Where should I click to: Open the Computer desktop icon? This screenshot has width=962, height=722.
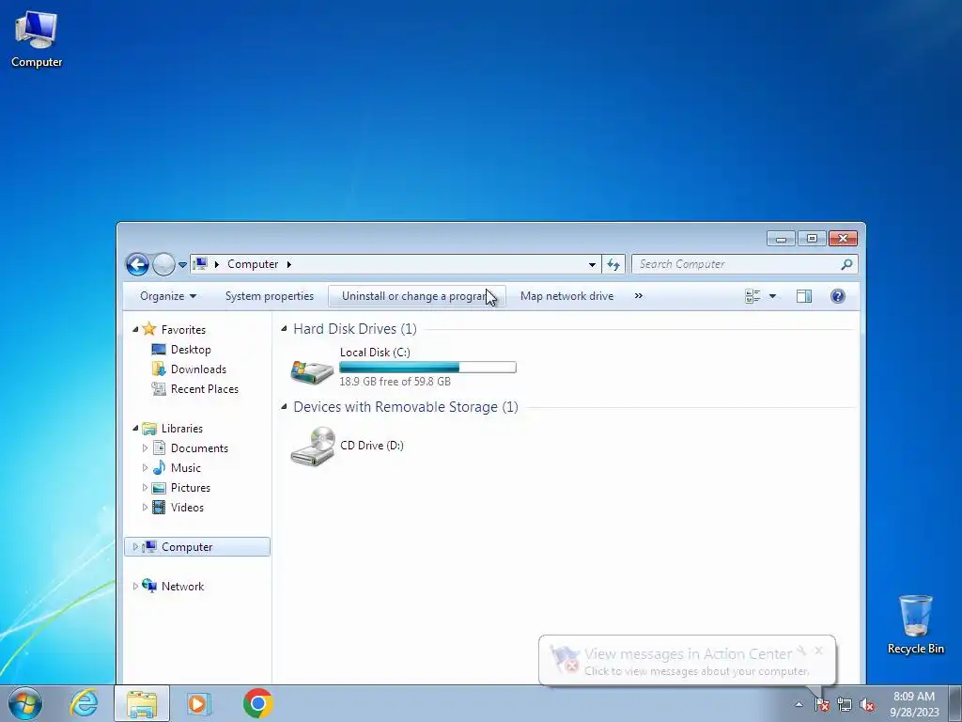(x=37, y=39)
